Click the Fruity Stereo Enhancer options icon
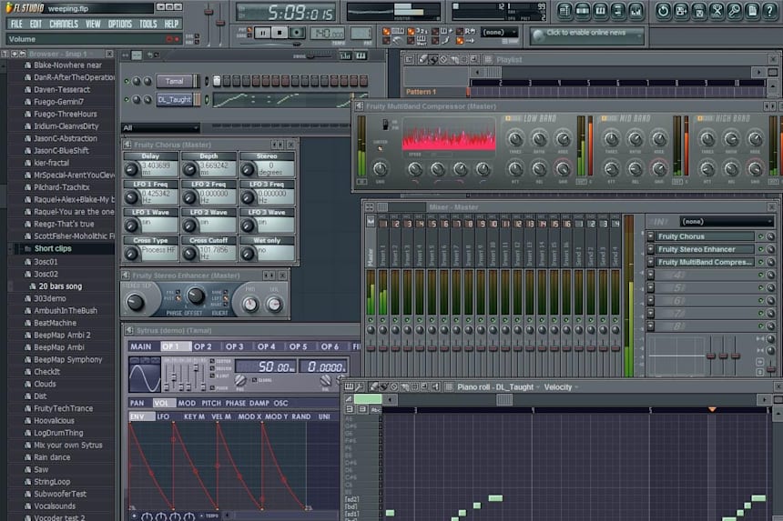This screenshot has height=521, width=783. [x=126, y=275]
